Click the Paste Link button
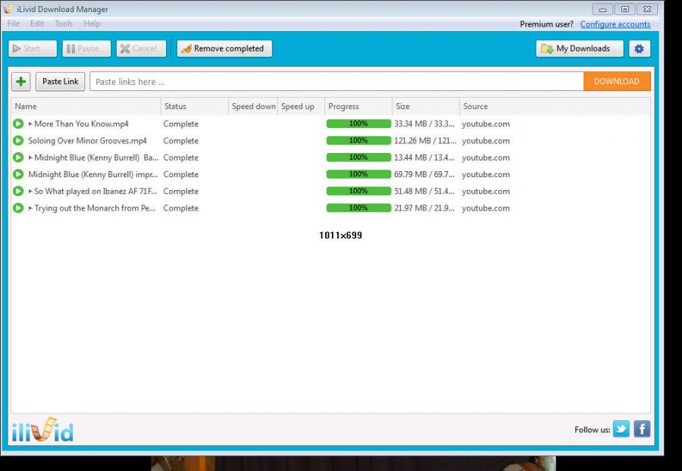The width and height of the screenshot is (682, 471). (x=61, y=82)
